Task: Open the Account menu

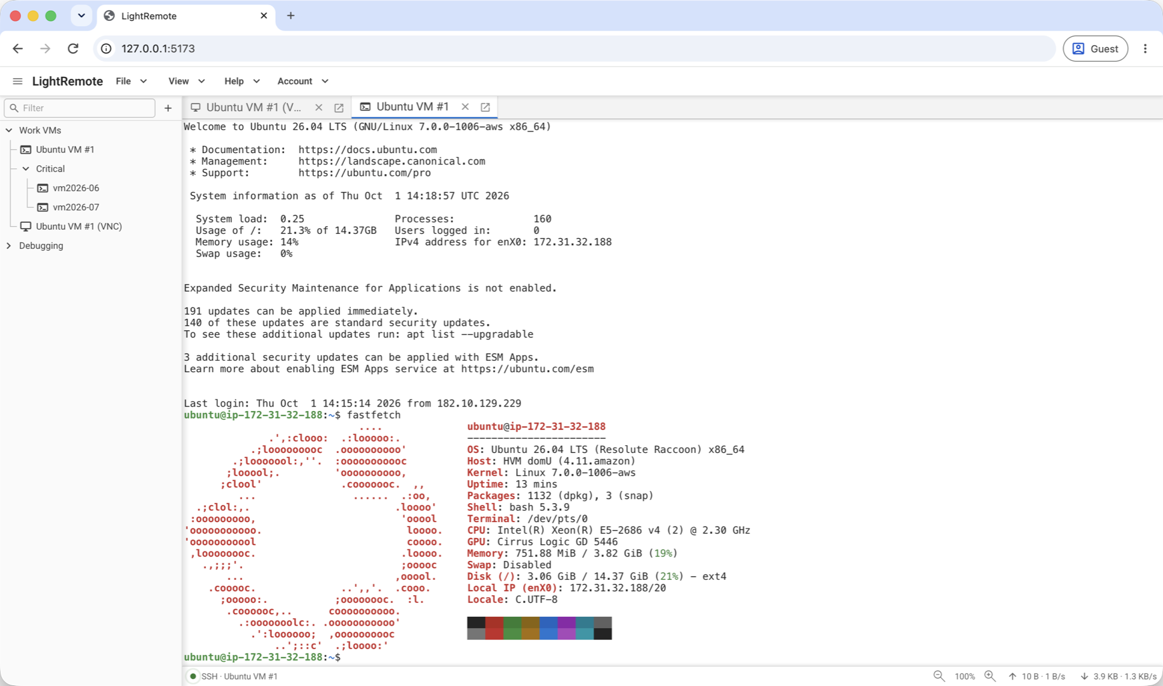Action: [x=303, y=81]
